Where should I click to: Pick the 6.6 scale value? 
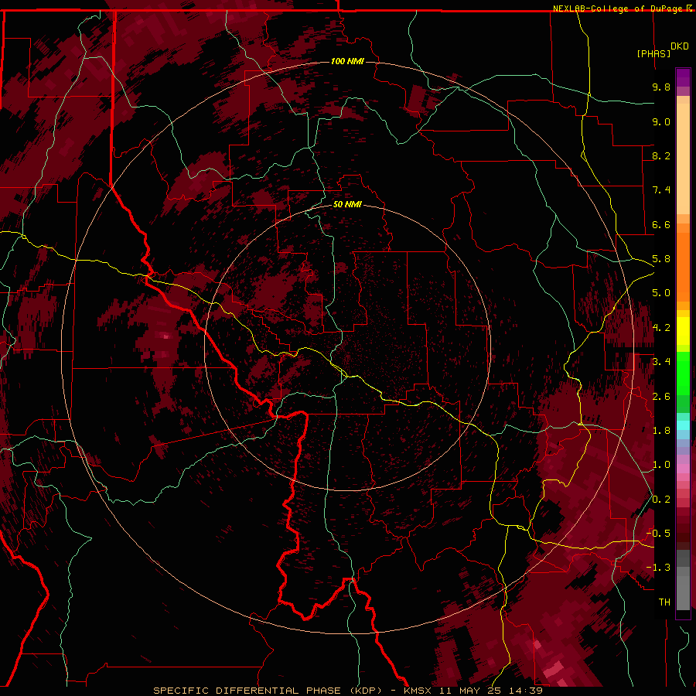pyautogui.click(x=661, y=224)
